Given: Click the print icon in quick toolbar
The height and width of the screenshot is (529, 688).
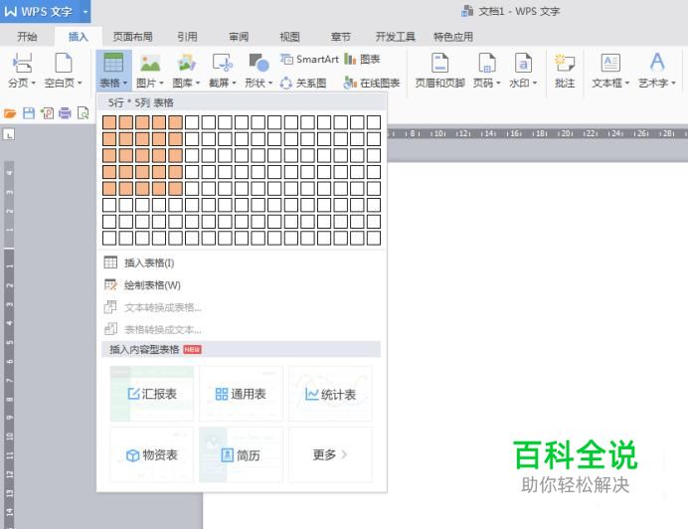Looking at the screenshot, I should click(65, 113).
